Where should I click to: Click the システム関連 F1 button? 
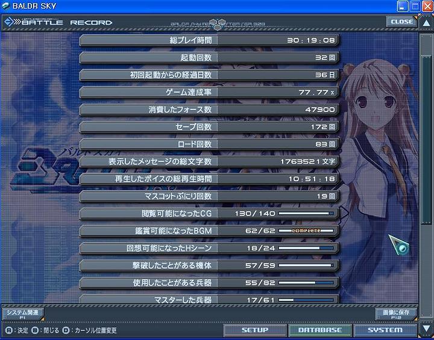(23, 314)
